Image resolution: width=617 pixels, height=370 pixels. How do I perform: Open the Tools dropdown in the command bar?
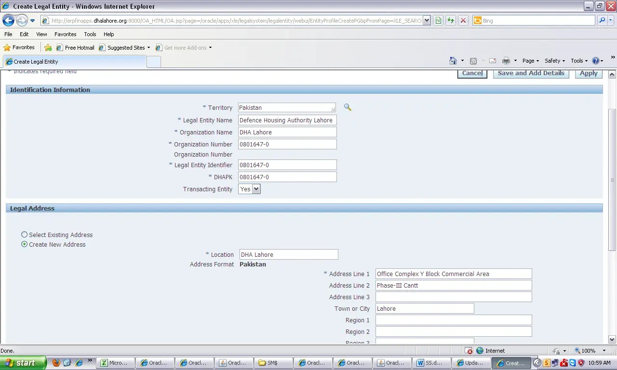578,61
